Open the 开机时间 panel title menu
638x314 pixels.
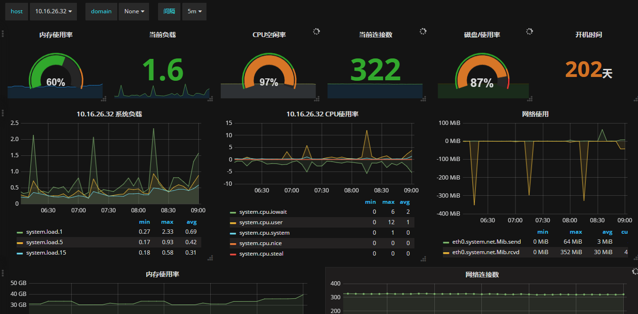[x=589, y=35]
